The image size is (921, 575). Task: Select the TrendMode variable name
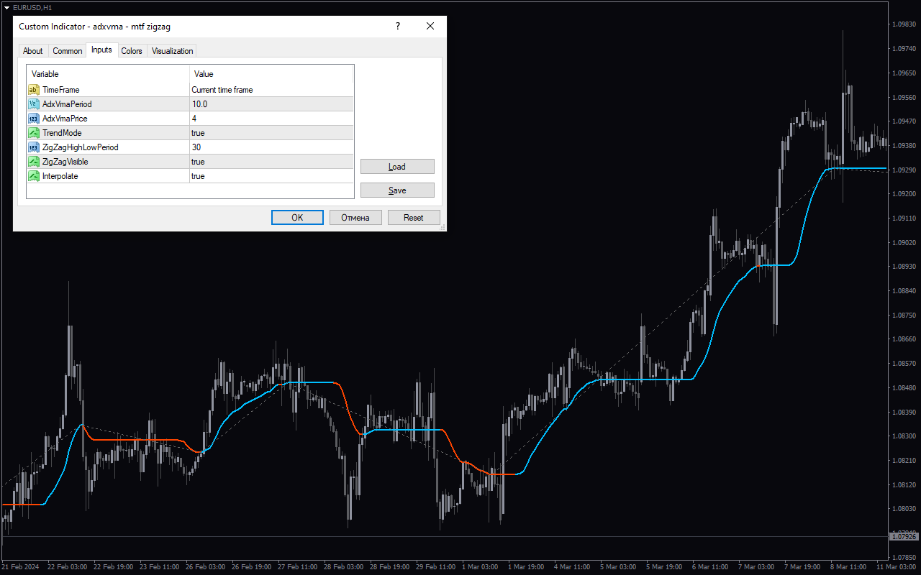(x=62, y=133)
